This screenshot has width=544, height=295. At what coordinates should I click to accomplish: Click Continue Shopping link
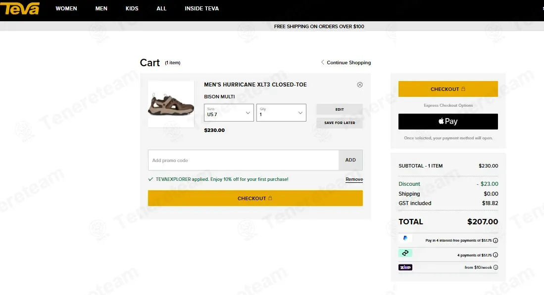[346, 62]
